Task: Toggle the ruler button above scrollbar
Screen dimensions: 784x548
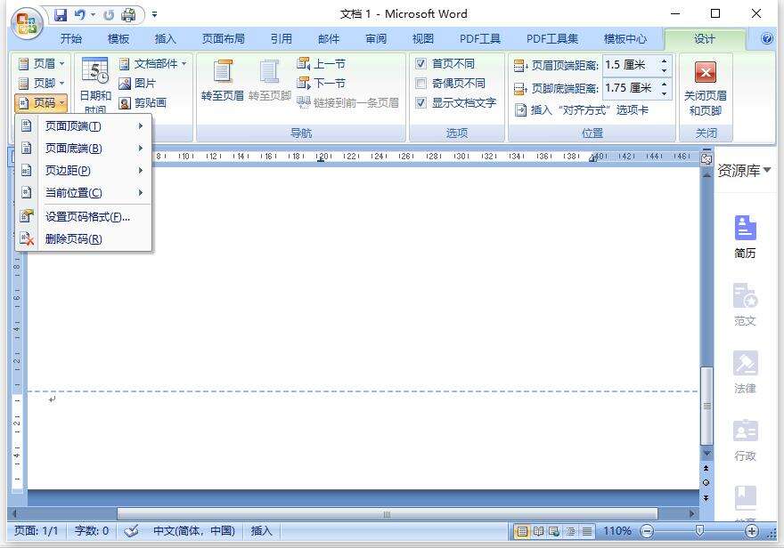Action: click(706, 158)
